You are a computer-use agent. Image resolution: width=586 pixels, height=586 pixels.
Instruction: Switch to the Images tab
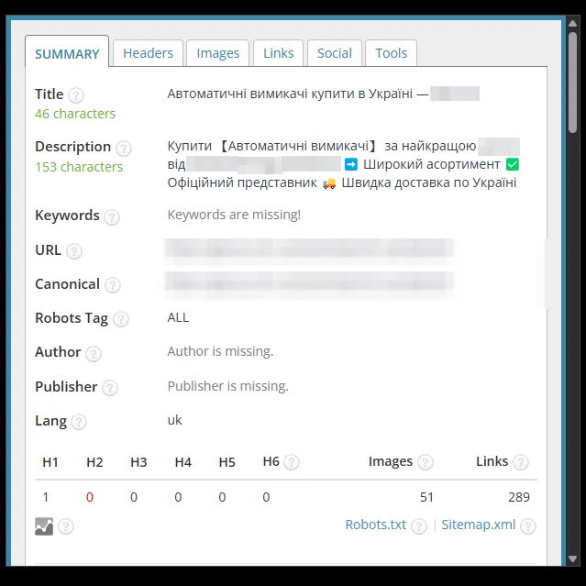[218, 53]
